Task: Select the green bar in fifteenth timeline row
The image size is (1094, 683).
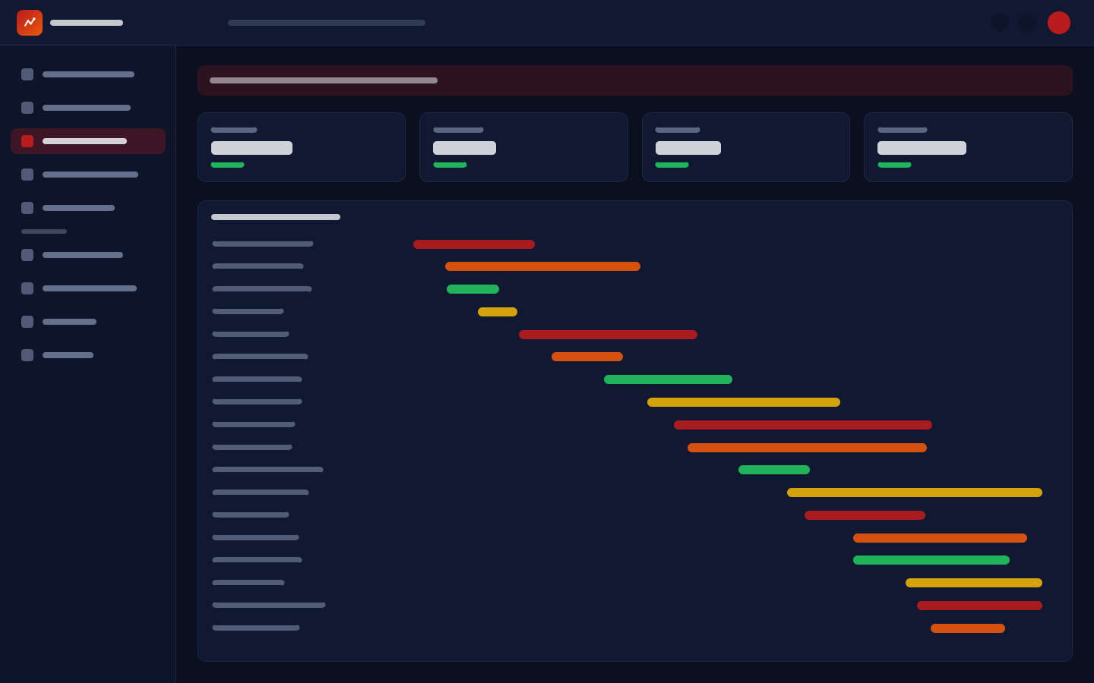Action: tap(931, 560)
